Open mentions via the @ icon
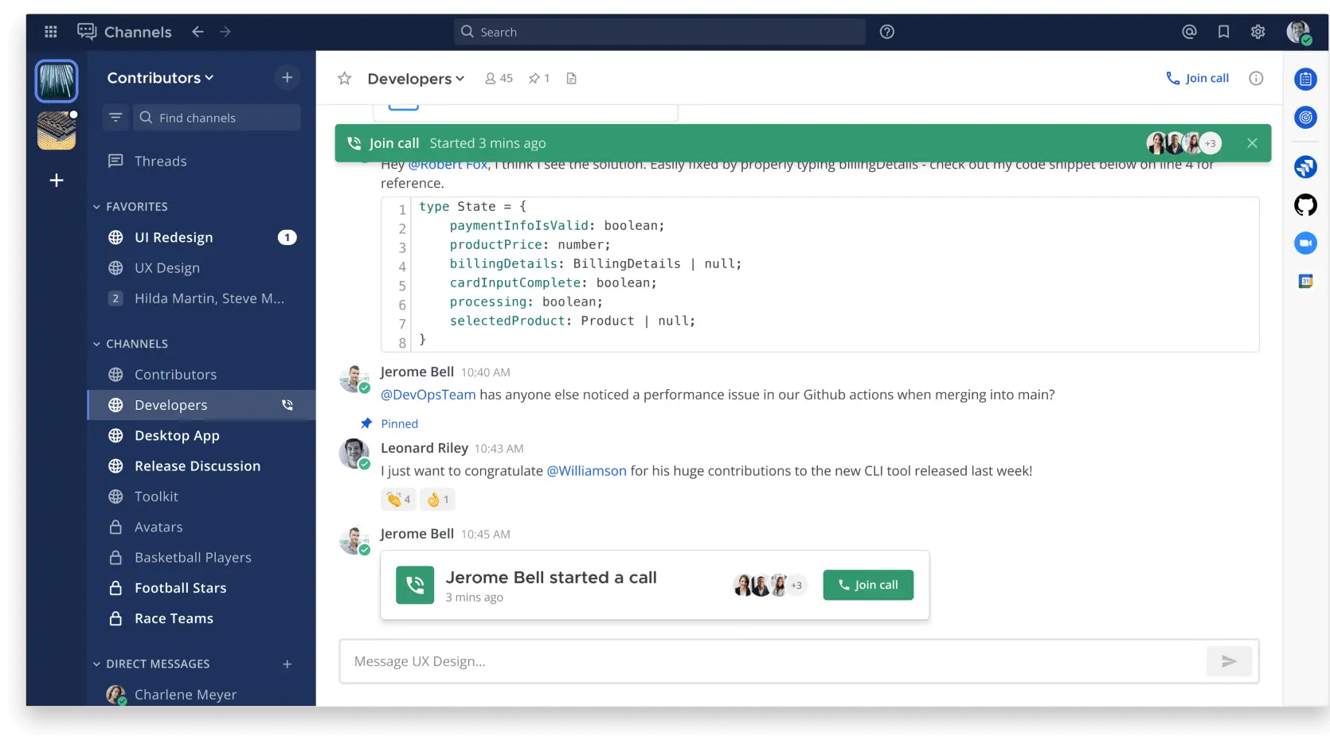 point(1187,31)
